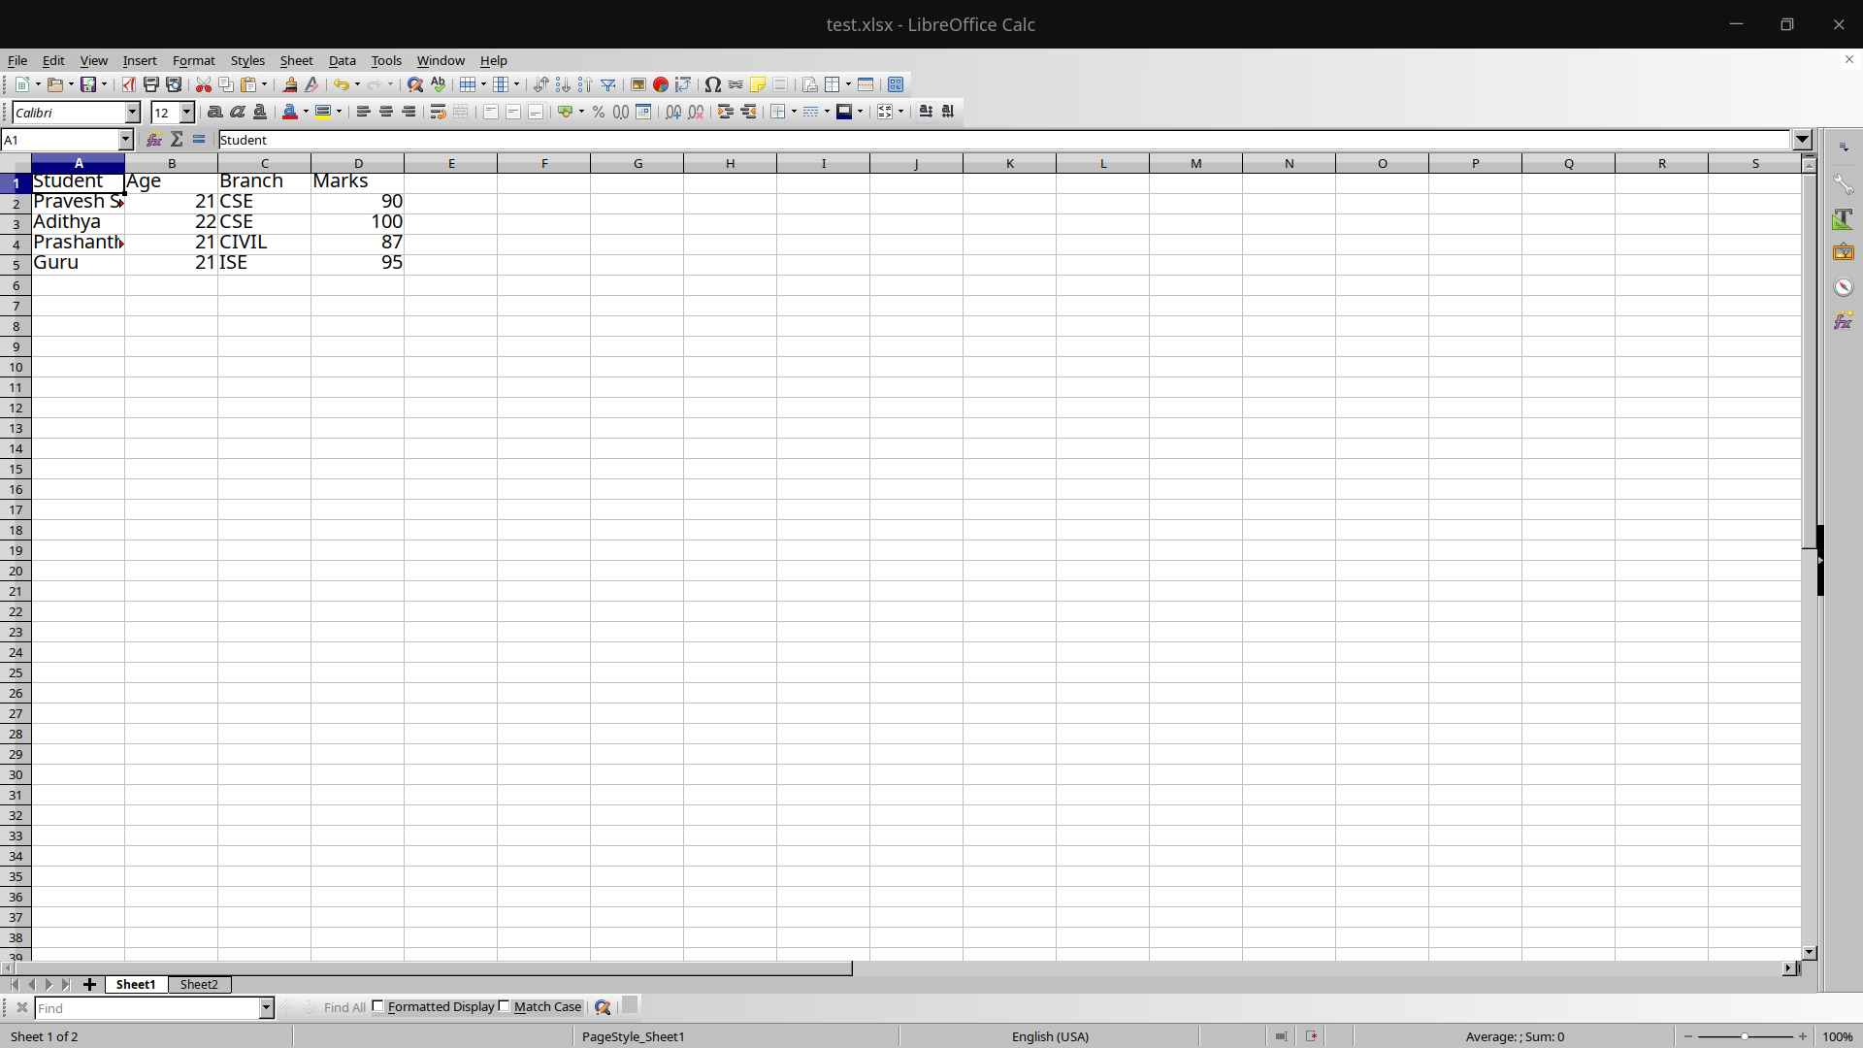1863x1048 pixels.
Task: Click Find All button in search bar
Action: point(343,1007)
